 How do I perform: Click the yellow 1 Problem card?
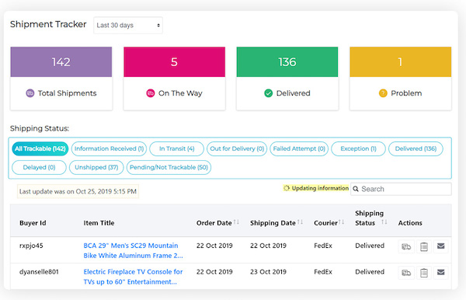[401, 78]
